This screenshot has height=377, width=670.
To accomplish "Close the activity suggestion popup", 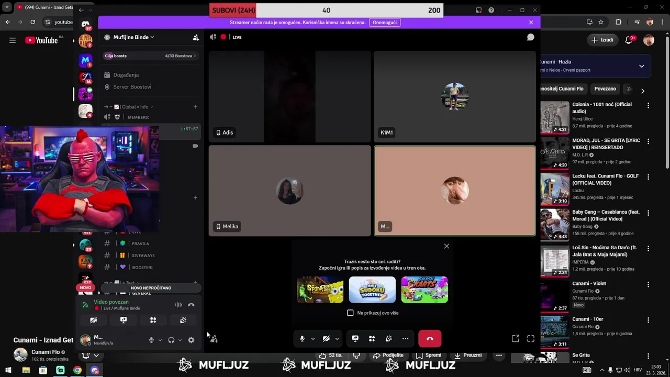I will pos(446,246).
